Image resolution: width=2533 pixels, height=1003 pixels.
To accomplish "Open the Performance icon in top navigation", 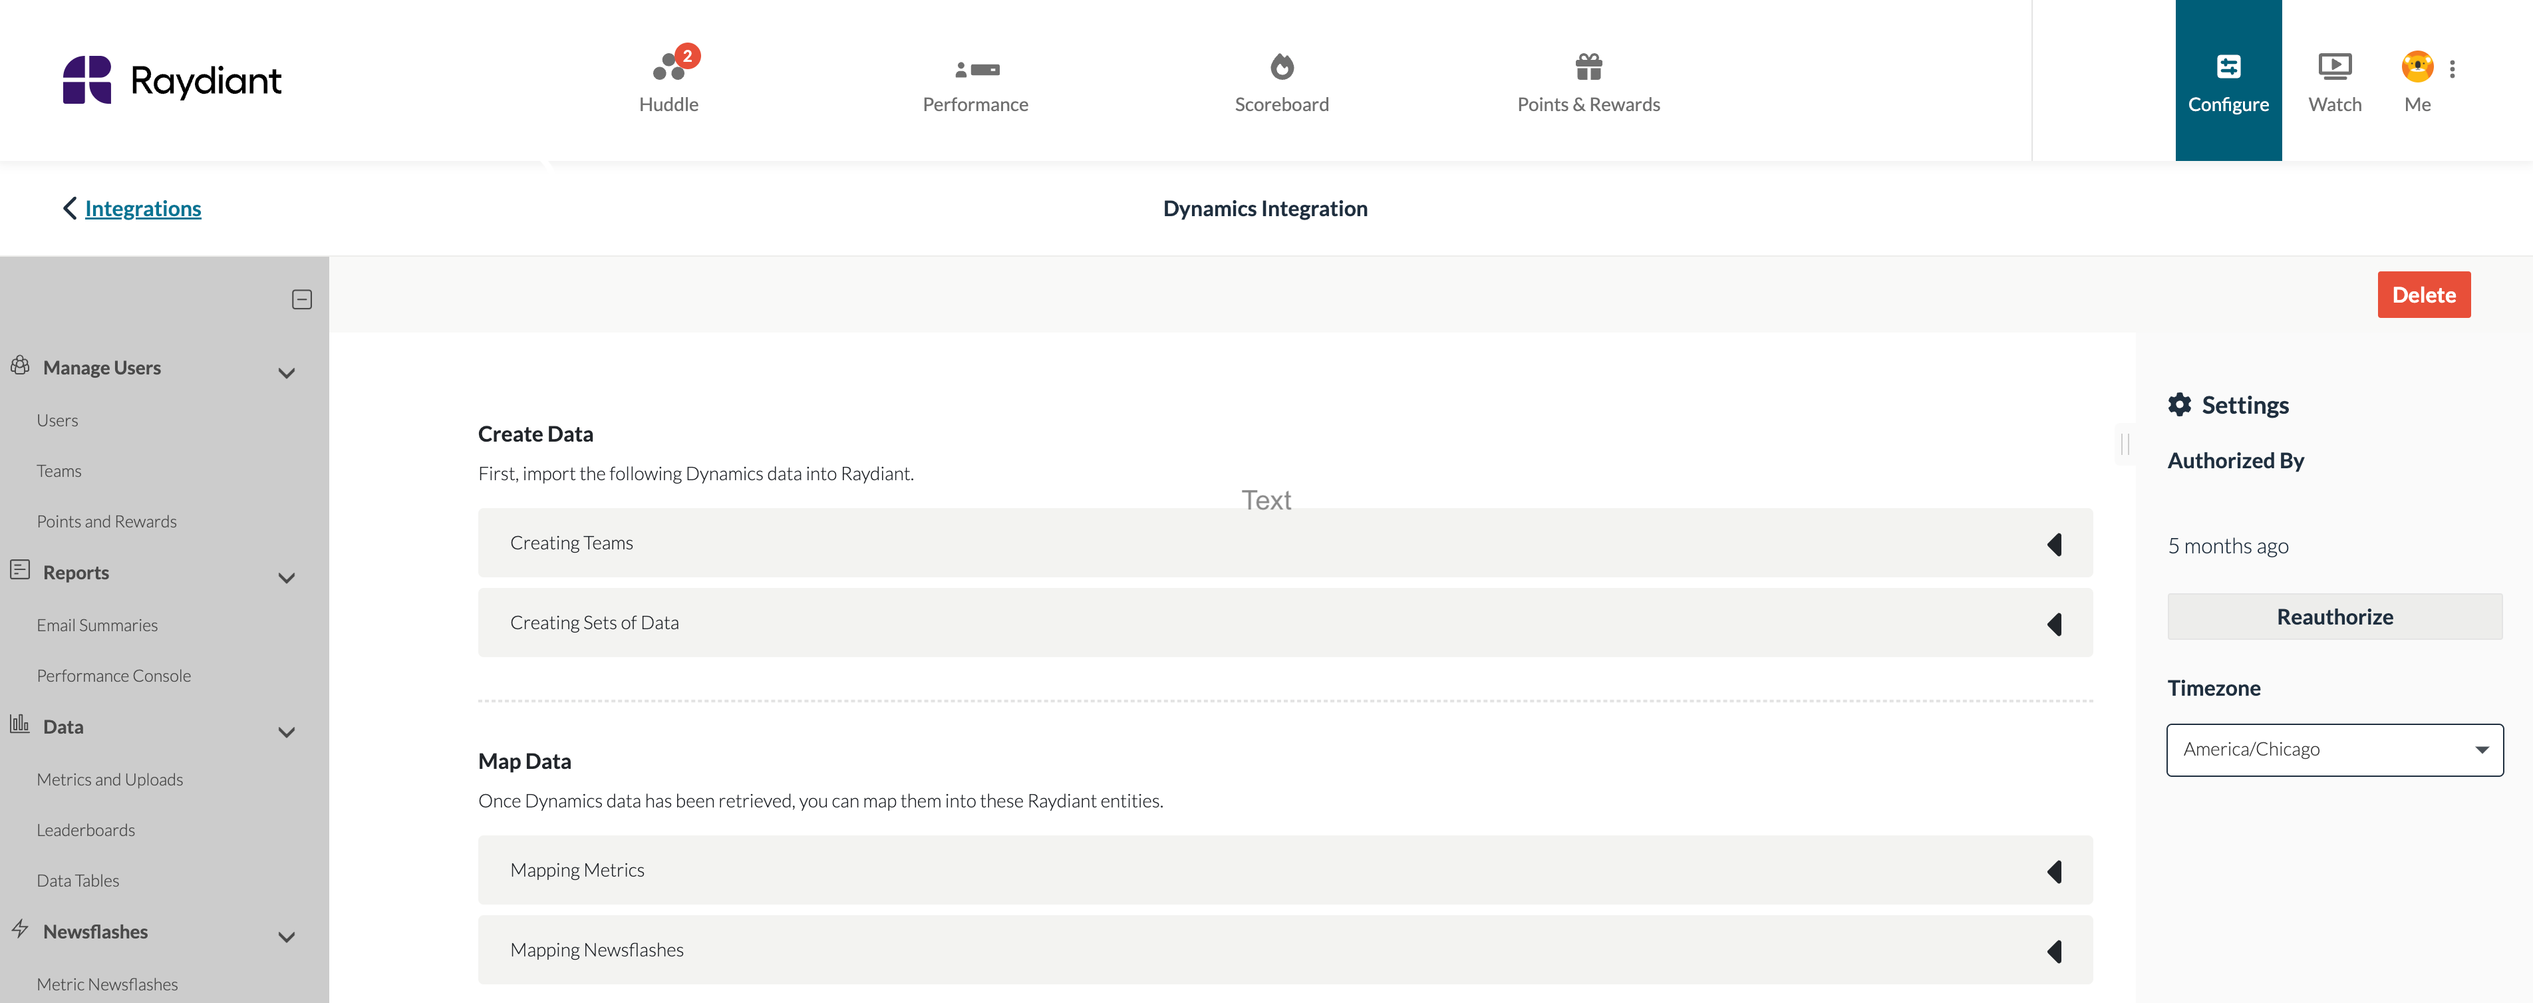I will [976, 69].
